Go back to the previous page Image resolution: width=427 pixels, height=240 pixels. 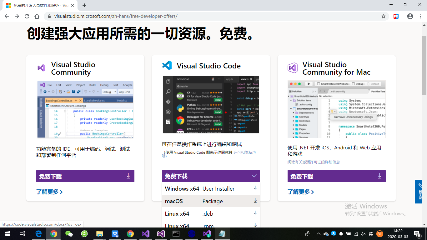(7, 16)
